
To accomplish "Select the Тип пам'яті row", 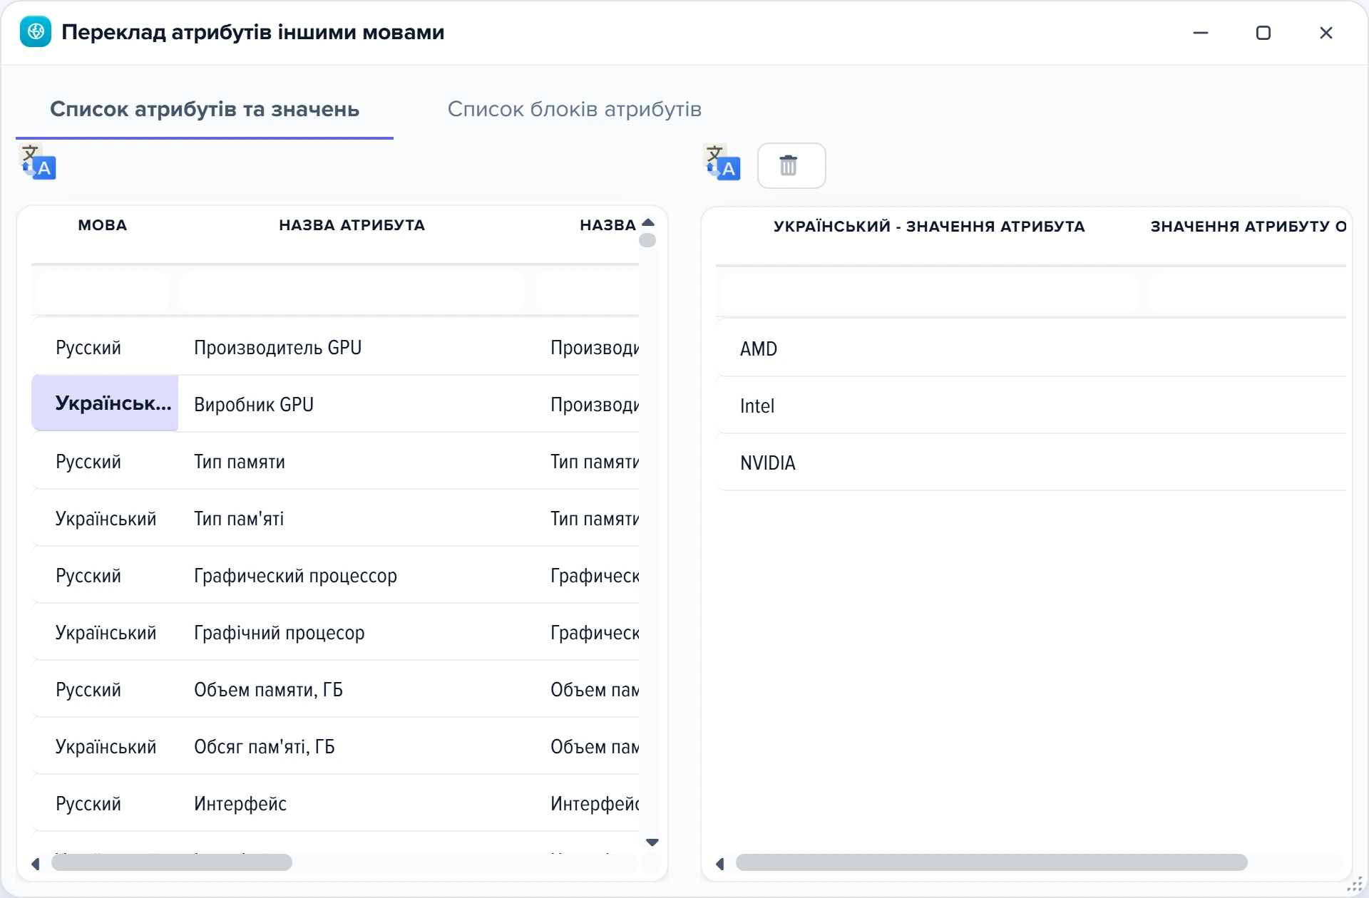I will pos(335,519).
